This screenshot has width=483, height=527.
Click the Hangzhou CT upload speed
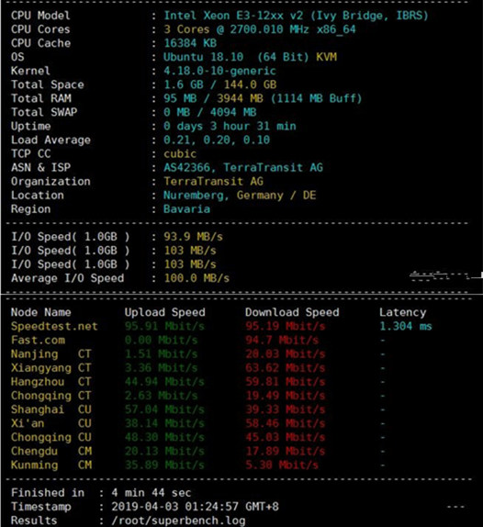(x=164, y=382)
